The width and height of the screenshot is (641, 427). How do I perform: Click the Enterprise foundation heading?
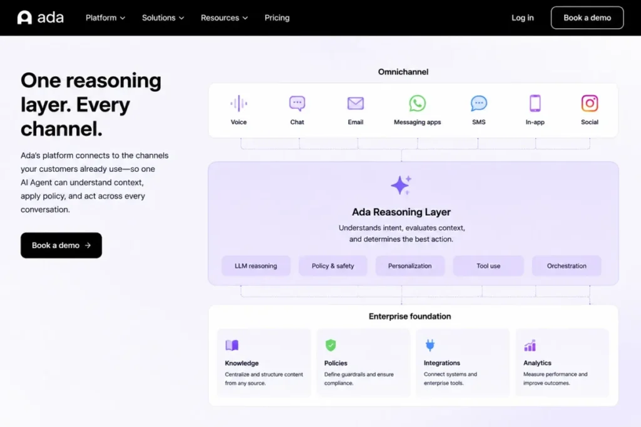[x=409, y=316]
